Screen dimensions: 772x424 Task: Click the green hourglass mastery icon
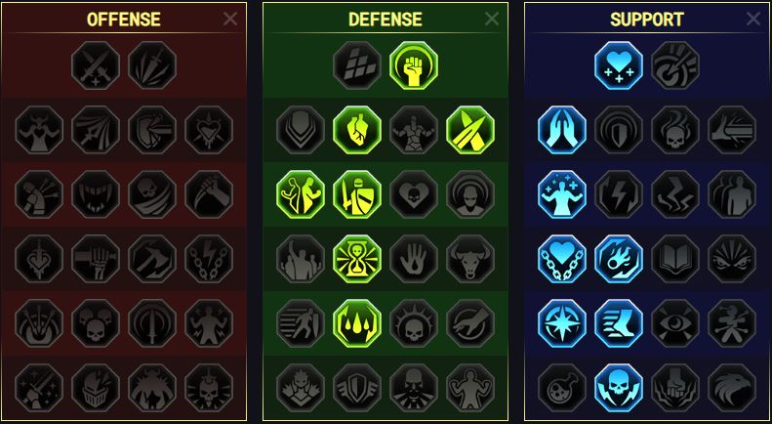tap(357, 259)
